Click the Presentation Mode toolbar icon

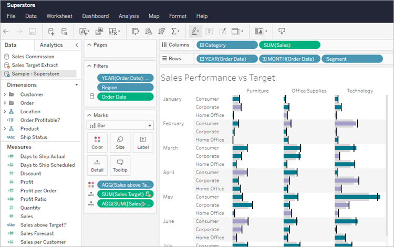282,31
